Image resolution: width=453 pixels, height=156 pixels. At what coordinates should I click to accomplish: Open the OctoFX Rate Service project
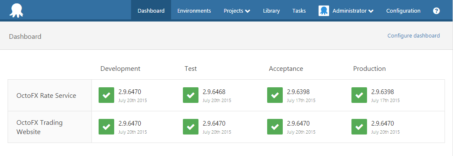[46, 95]
